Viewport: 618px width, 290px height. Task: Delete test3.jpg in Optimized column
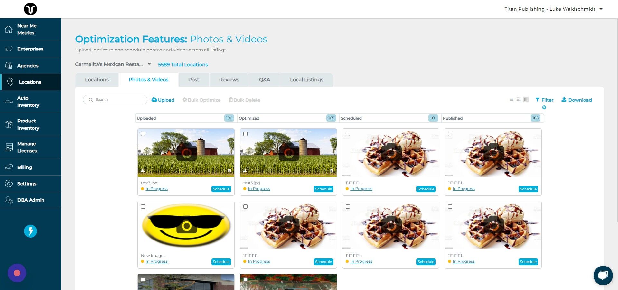[332, 171]
